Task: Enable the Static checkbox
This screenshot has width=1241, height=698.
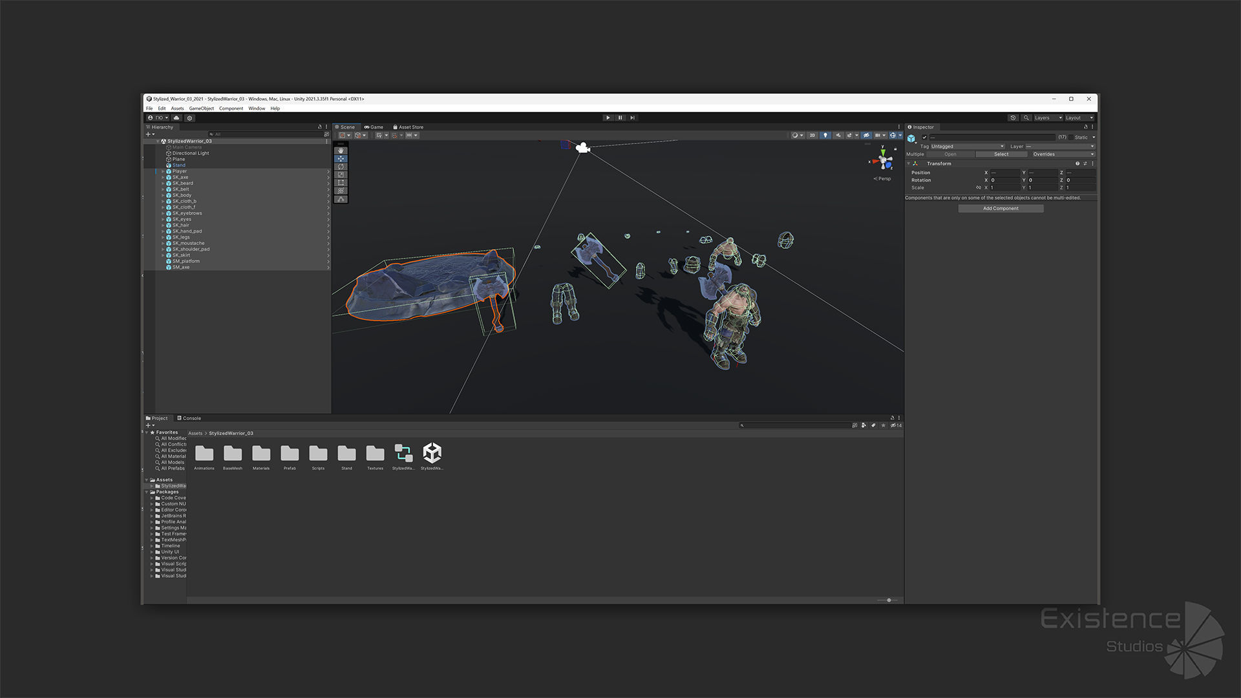Action: (x=1070, y=137)
